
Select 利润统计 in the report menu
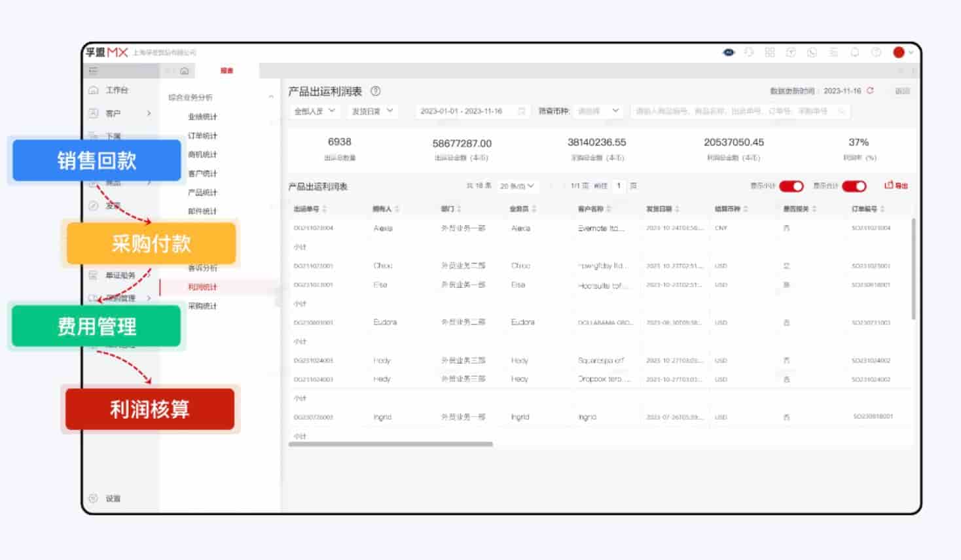click(x=202, y=287)
